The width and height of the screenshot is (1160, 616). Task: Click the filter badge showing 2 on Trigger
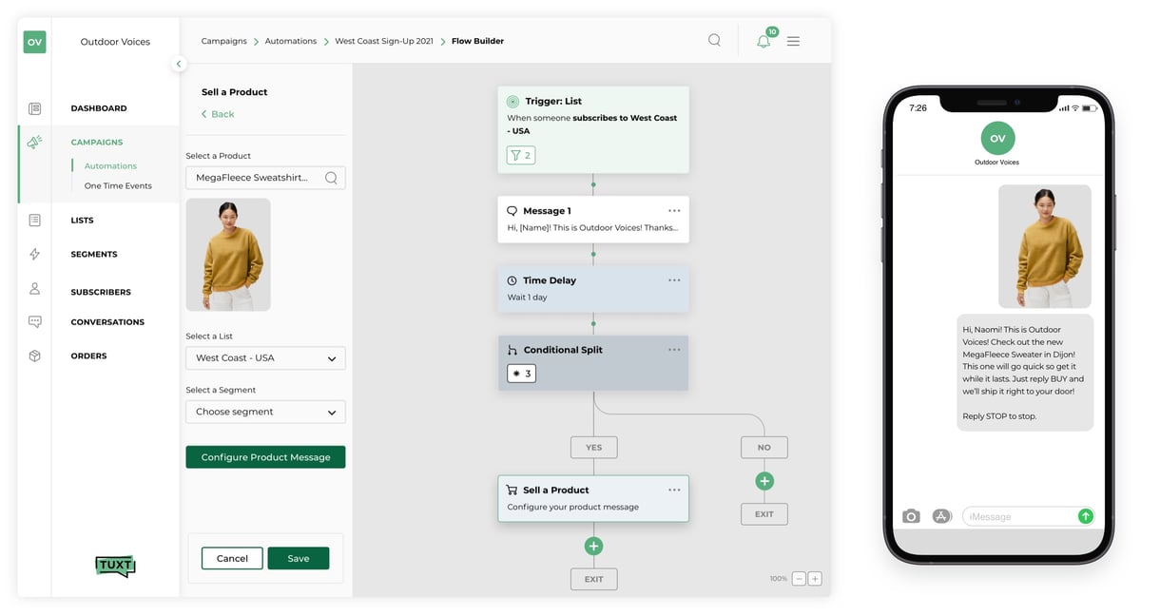521,155
